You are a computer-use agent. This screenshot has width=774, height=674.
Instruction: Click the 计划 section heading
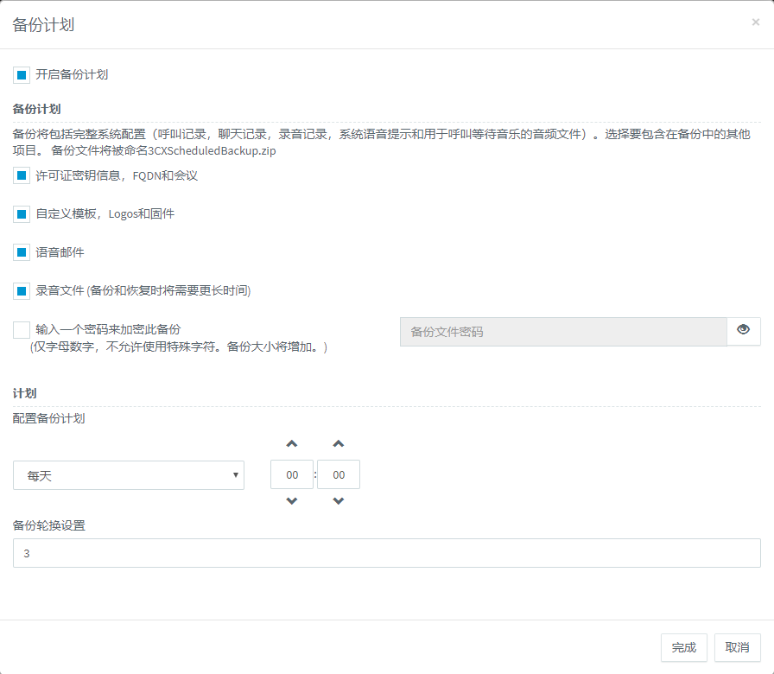point(25,393)
